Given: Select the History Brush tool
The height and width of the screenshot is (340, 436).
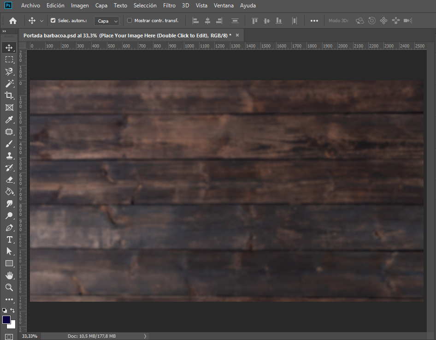Looking at the screenshot, I should click(x=9, y=168).
